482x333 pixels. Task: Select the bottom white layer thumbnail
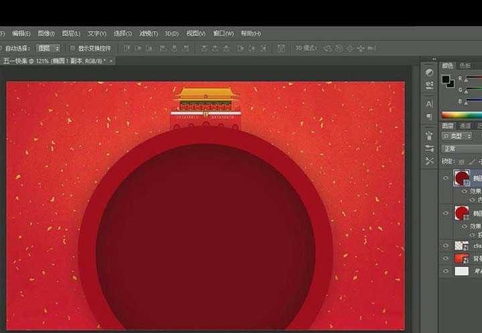click(x=462, y=271)
